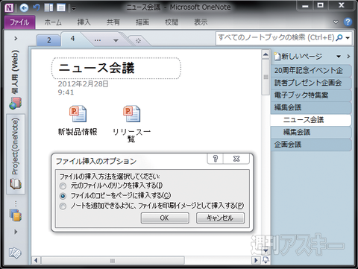358x269 pixels.
Task: Open the 共有 ribbon tab
Action: [113, 22]
